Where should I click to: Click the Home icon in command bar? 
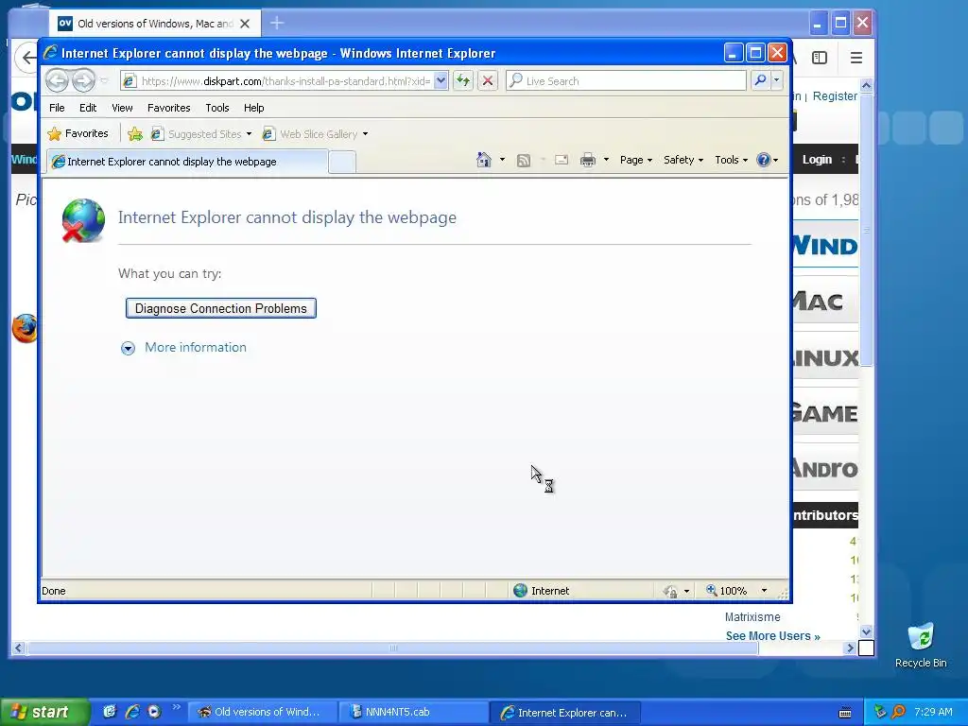pyautogui.click(x=484, y=160)
